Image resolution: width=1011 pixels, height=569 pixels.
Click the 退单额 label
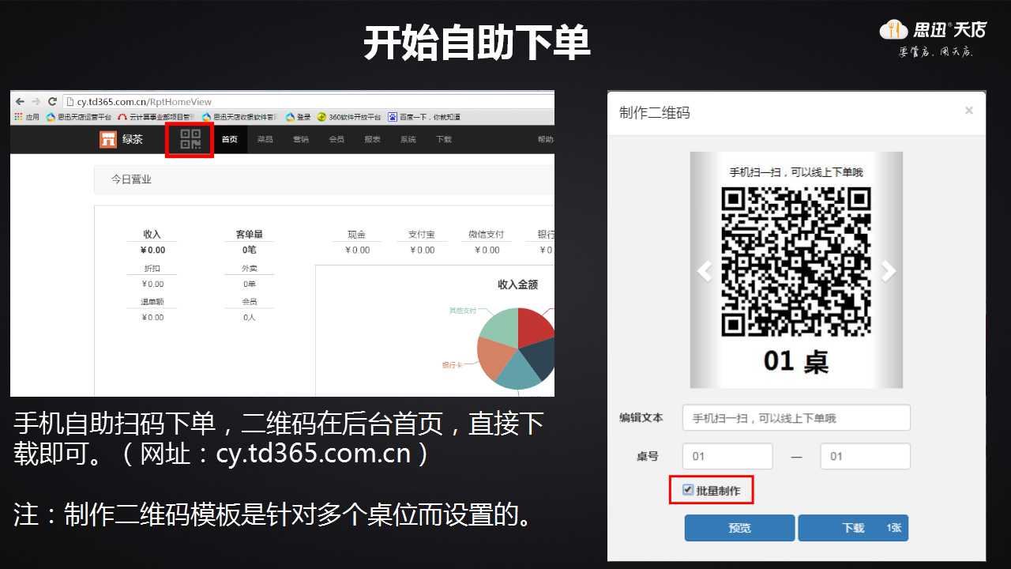coord(152,302)
